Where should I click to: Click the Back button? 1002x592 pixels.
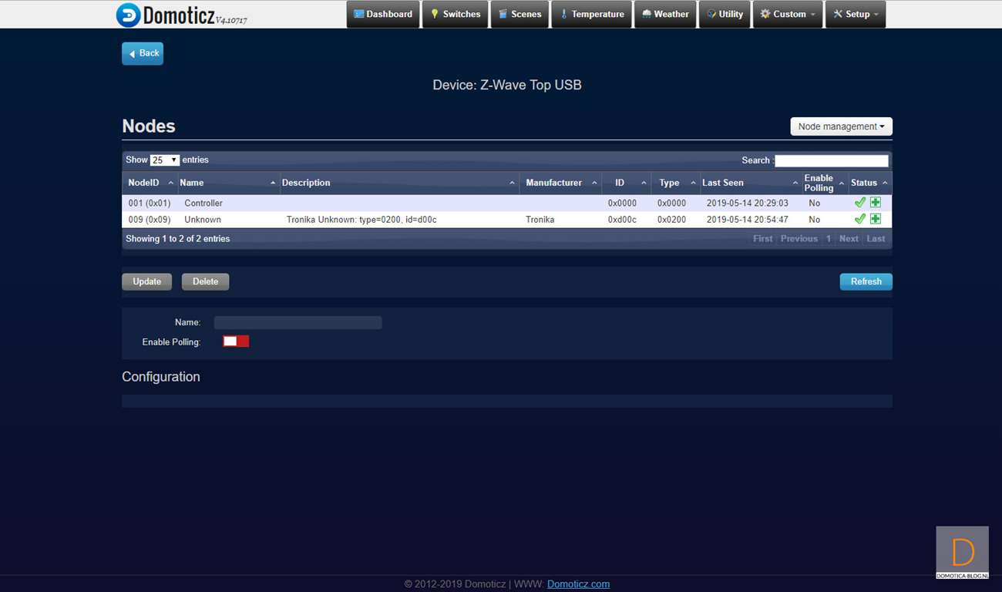tap(143, 53)
